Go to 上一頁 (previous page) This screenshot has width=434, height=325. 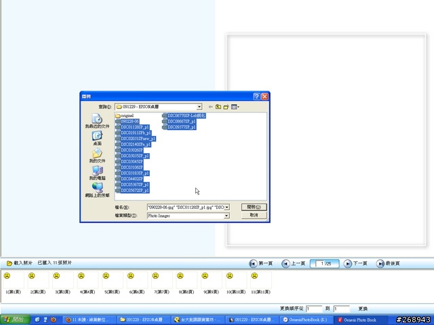[x=294, y=263]
